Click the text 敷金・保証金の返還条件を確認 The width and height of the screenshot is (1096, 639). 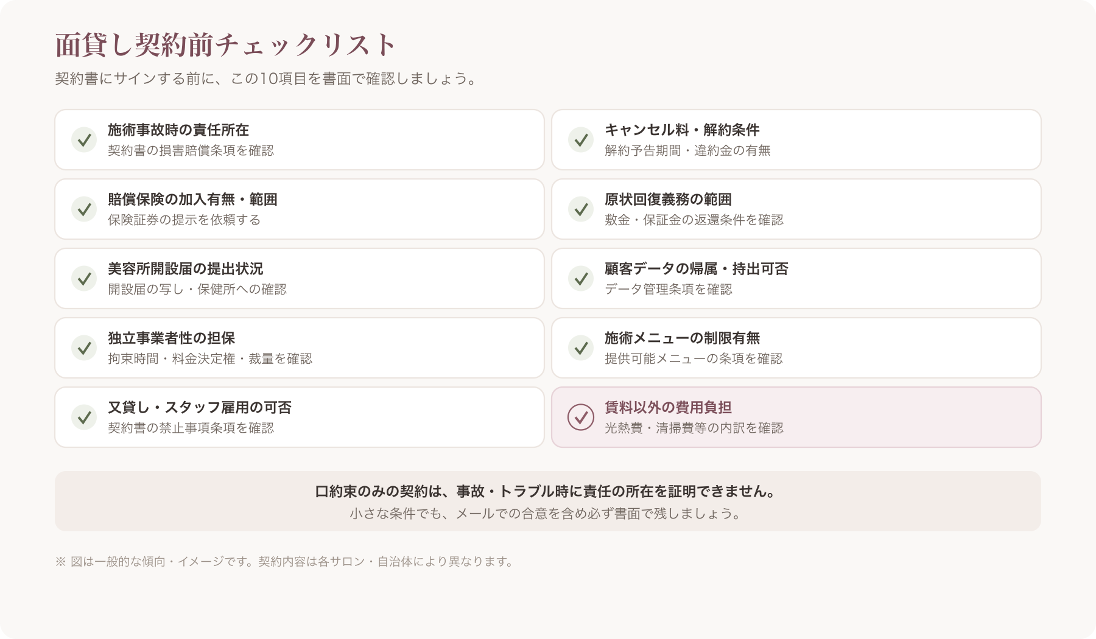[694, 220]
